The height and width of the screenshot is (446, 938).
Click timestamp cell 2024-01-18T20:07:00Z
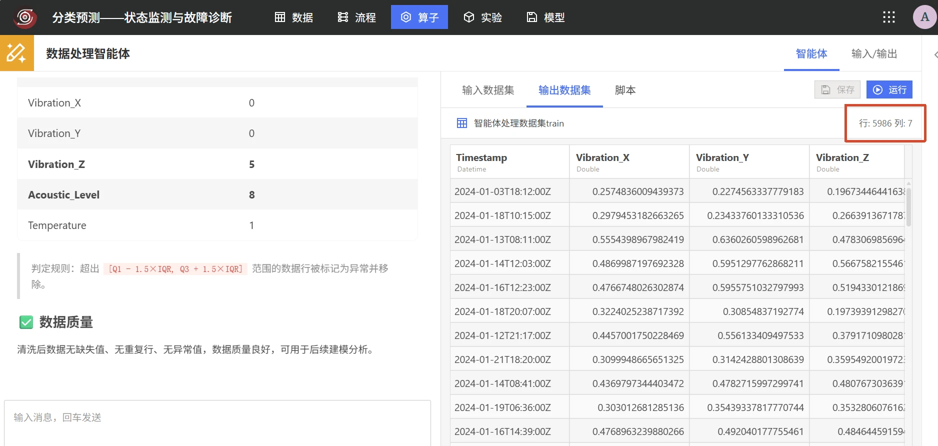(x=509, y=311)
